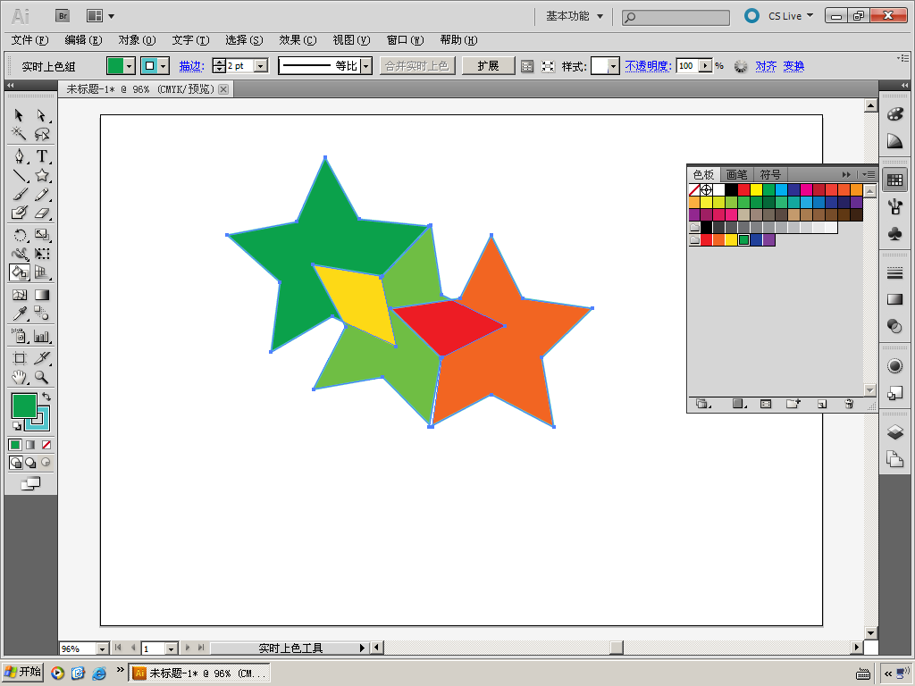Select the Zoom magnifier tool
915x686 pixels.
42,377
